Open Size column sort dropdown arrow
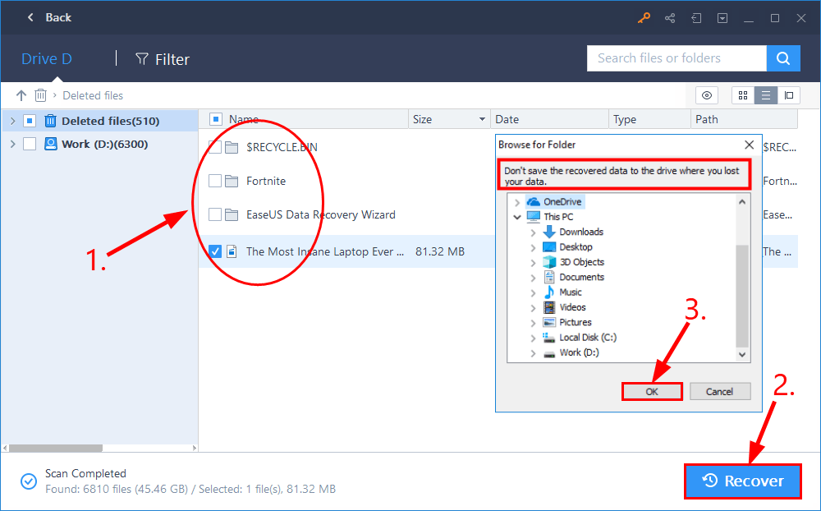 482,119
